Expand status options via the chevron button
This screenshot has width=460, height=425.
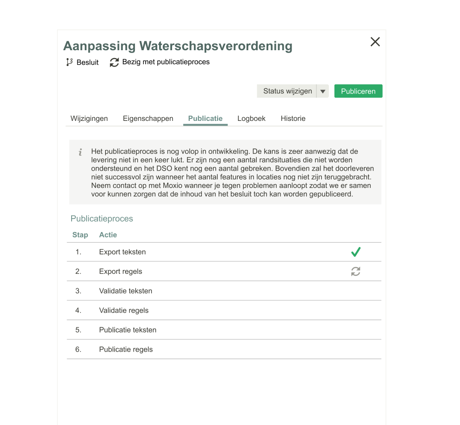pos(323,91)
